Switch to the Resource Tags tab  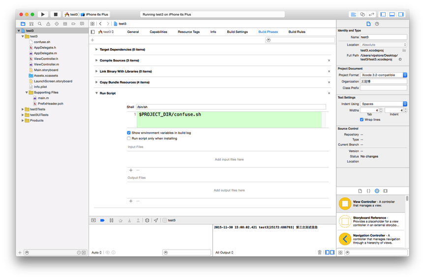point(189,32)
